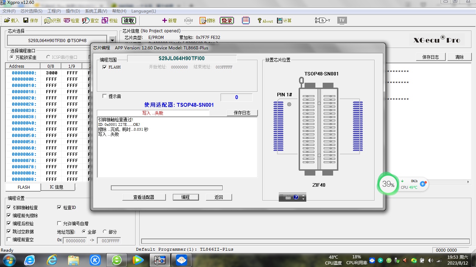Click the 查空 (Blank check) toolbar icon
The width and height of the screenshot is (476, 267).
[x=86, y=21]
